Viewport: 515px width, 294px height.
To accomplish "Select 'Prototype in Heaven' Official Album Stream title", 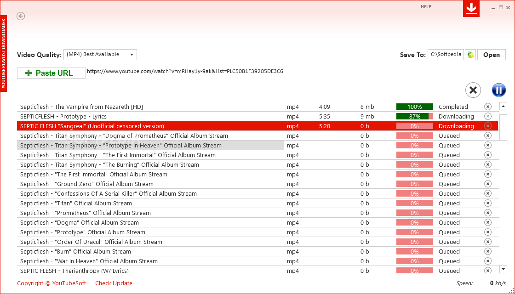I will [x=121, y=145].
